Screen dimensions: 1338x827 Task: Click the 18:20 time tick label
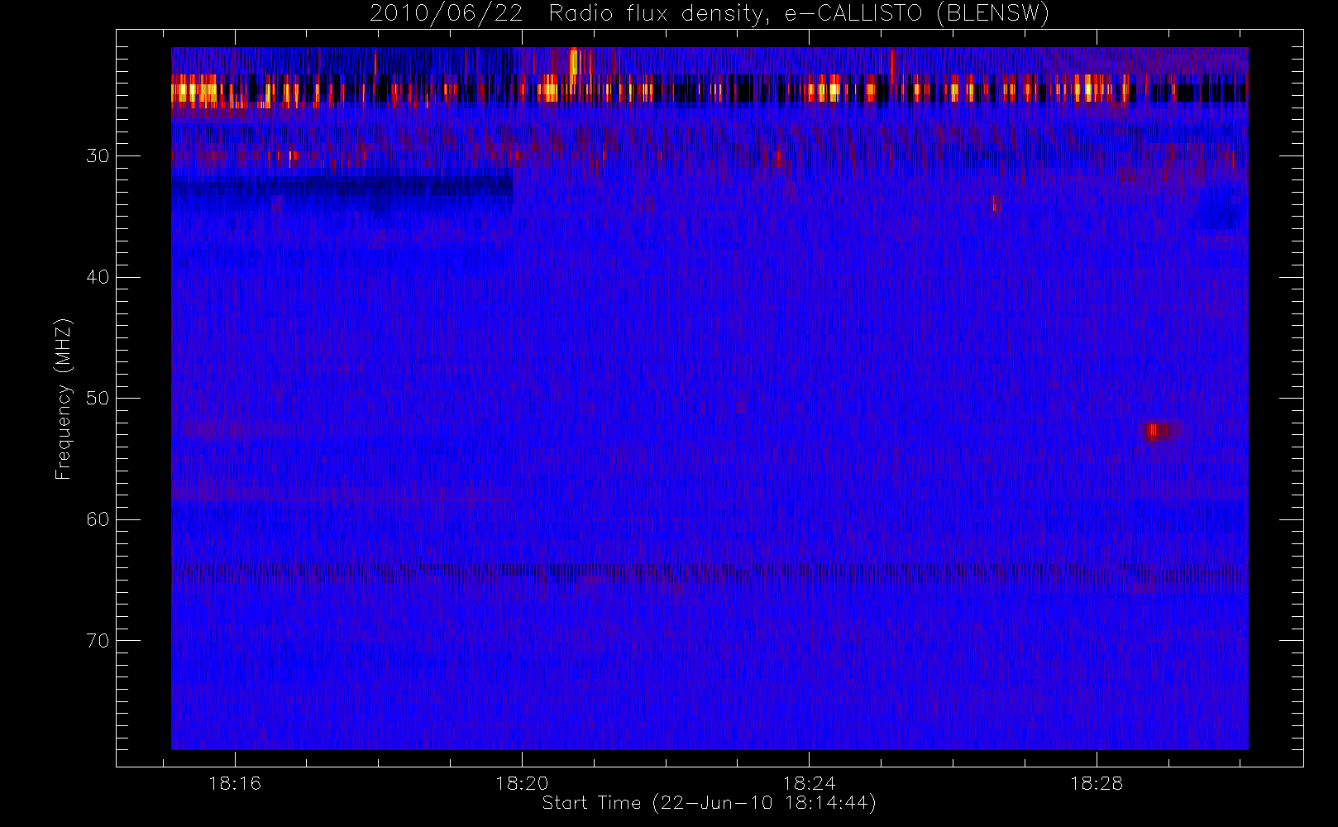click(522, 783)
